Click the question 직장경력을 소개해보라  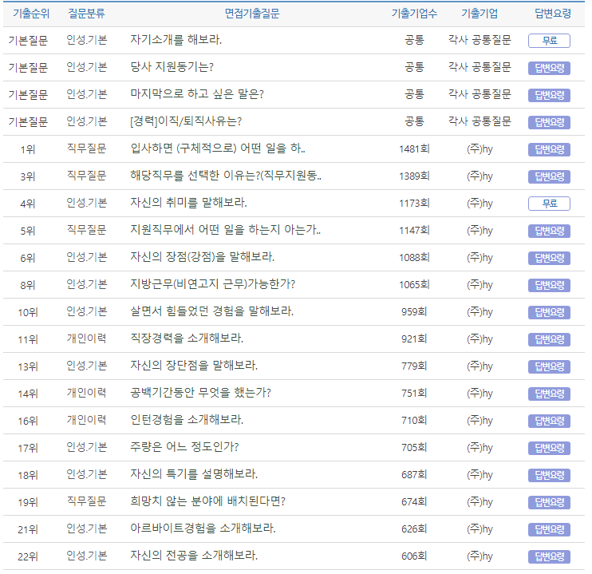[x=187, y=339]
